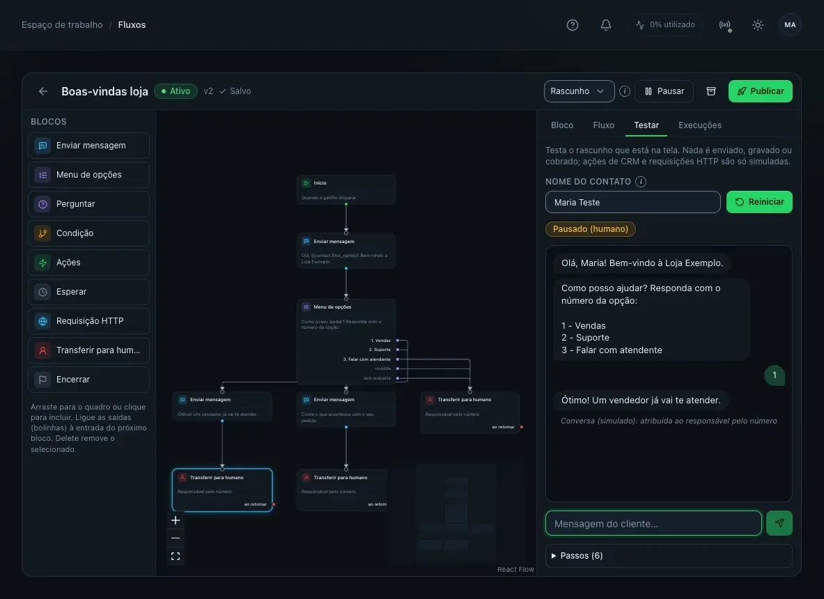
Task: Click the info icon beside Rascunho
Action: [x=624, y=91]
